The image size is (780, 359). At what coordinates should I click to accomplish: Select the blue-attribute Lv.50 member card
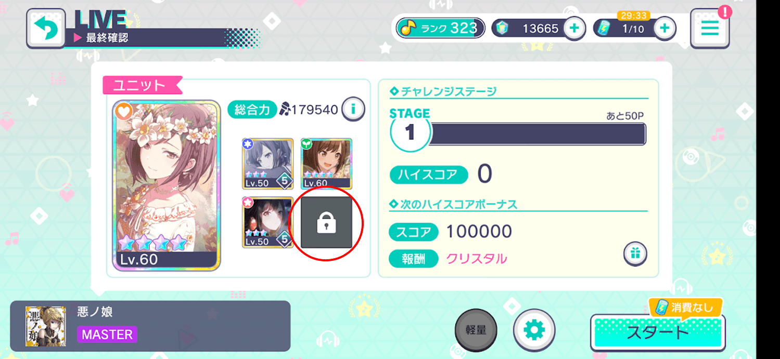pos(267,164)
